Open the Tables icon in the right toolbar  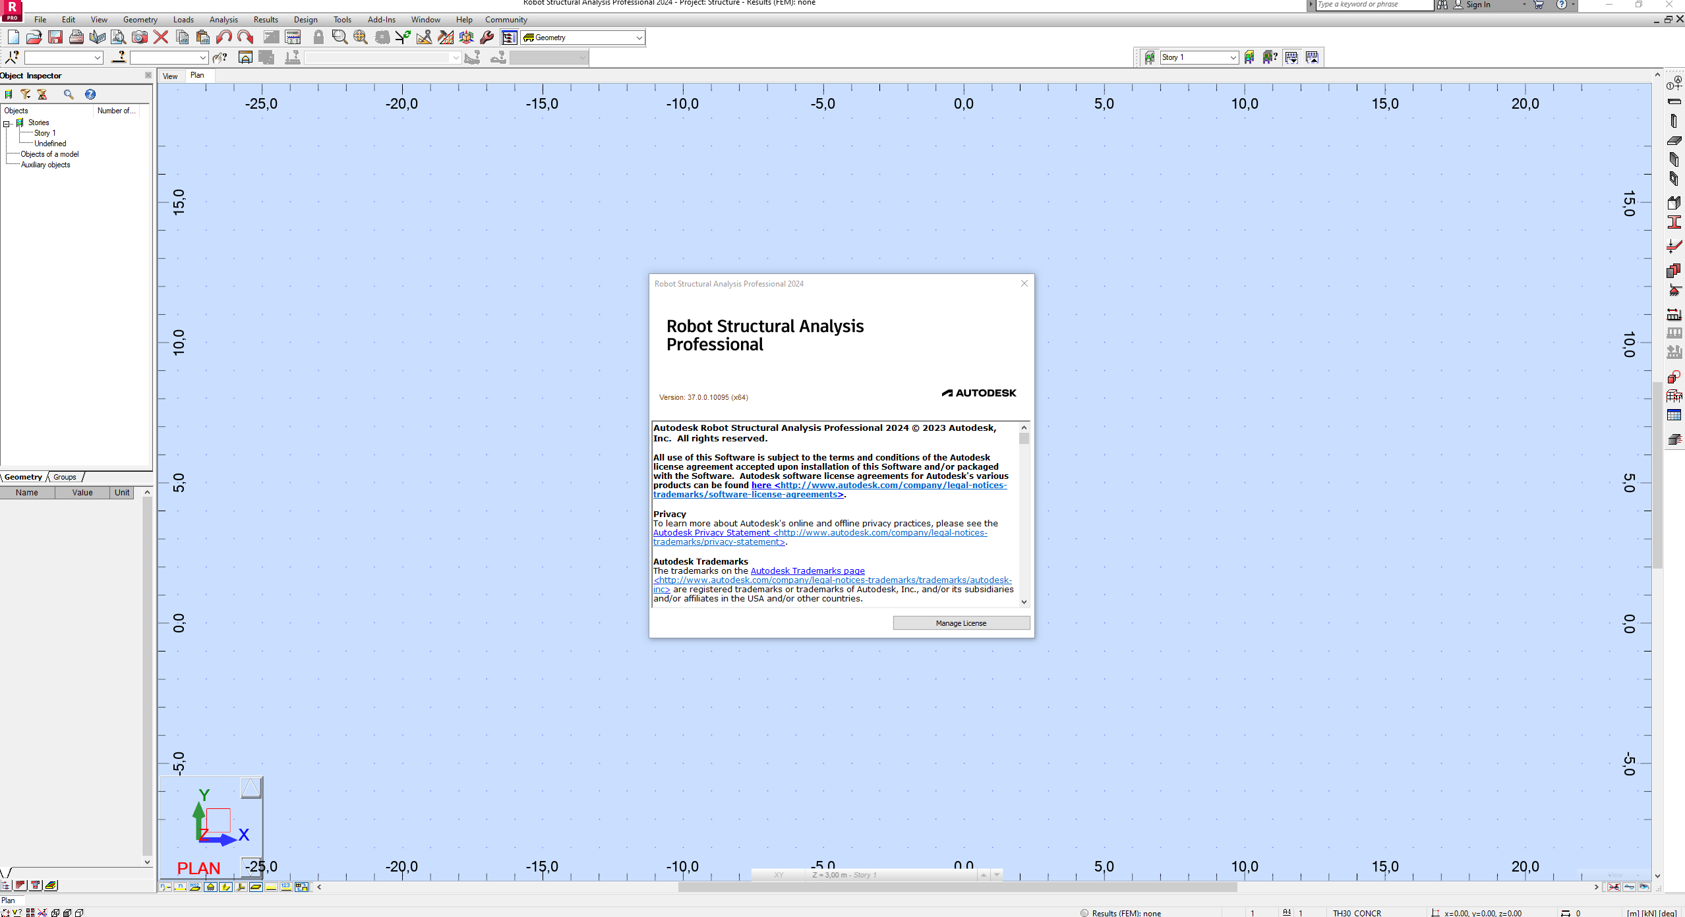click(x=1674, y=415)
